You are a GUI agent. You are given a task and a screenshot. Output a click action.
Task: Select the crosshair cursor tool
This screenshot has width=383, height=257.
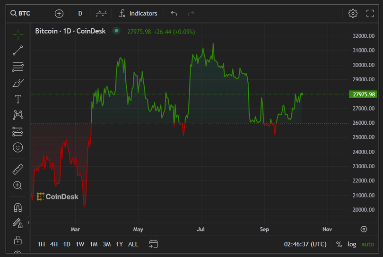[18, 34]
